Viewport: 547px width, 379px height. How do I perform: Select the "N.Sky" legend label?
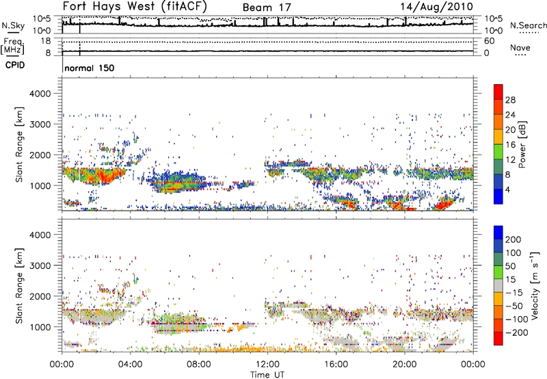13,25
